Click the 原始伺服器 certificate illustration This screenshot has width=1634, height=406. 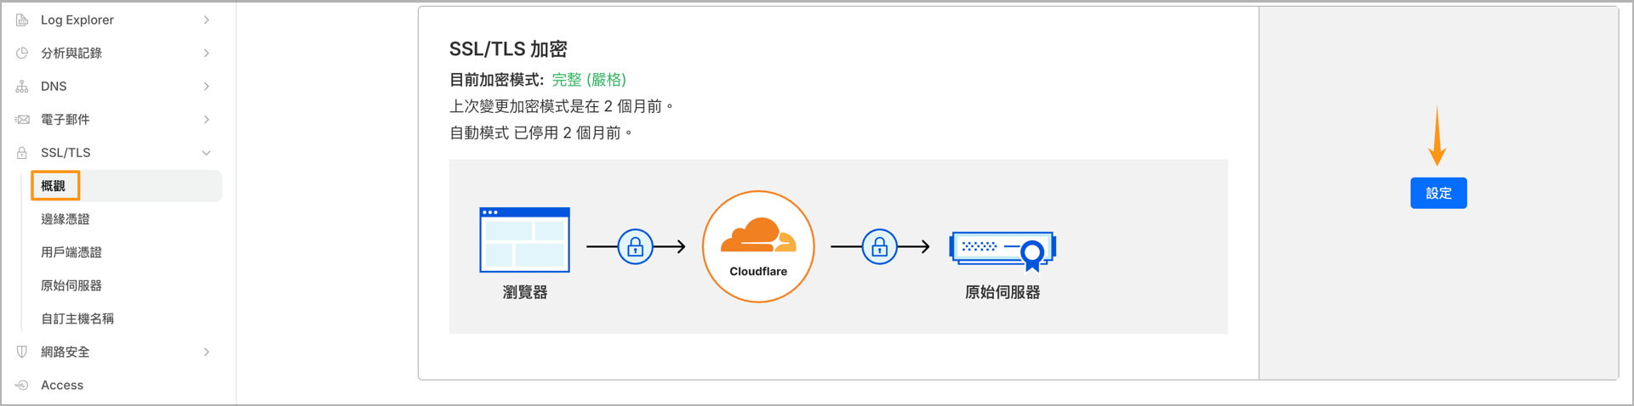[1003, 251]
